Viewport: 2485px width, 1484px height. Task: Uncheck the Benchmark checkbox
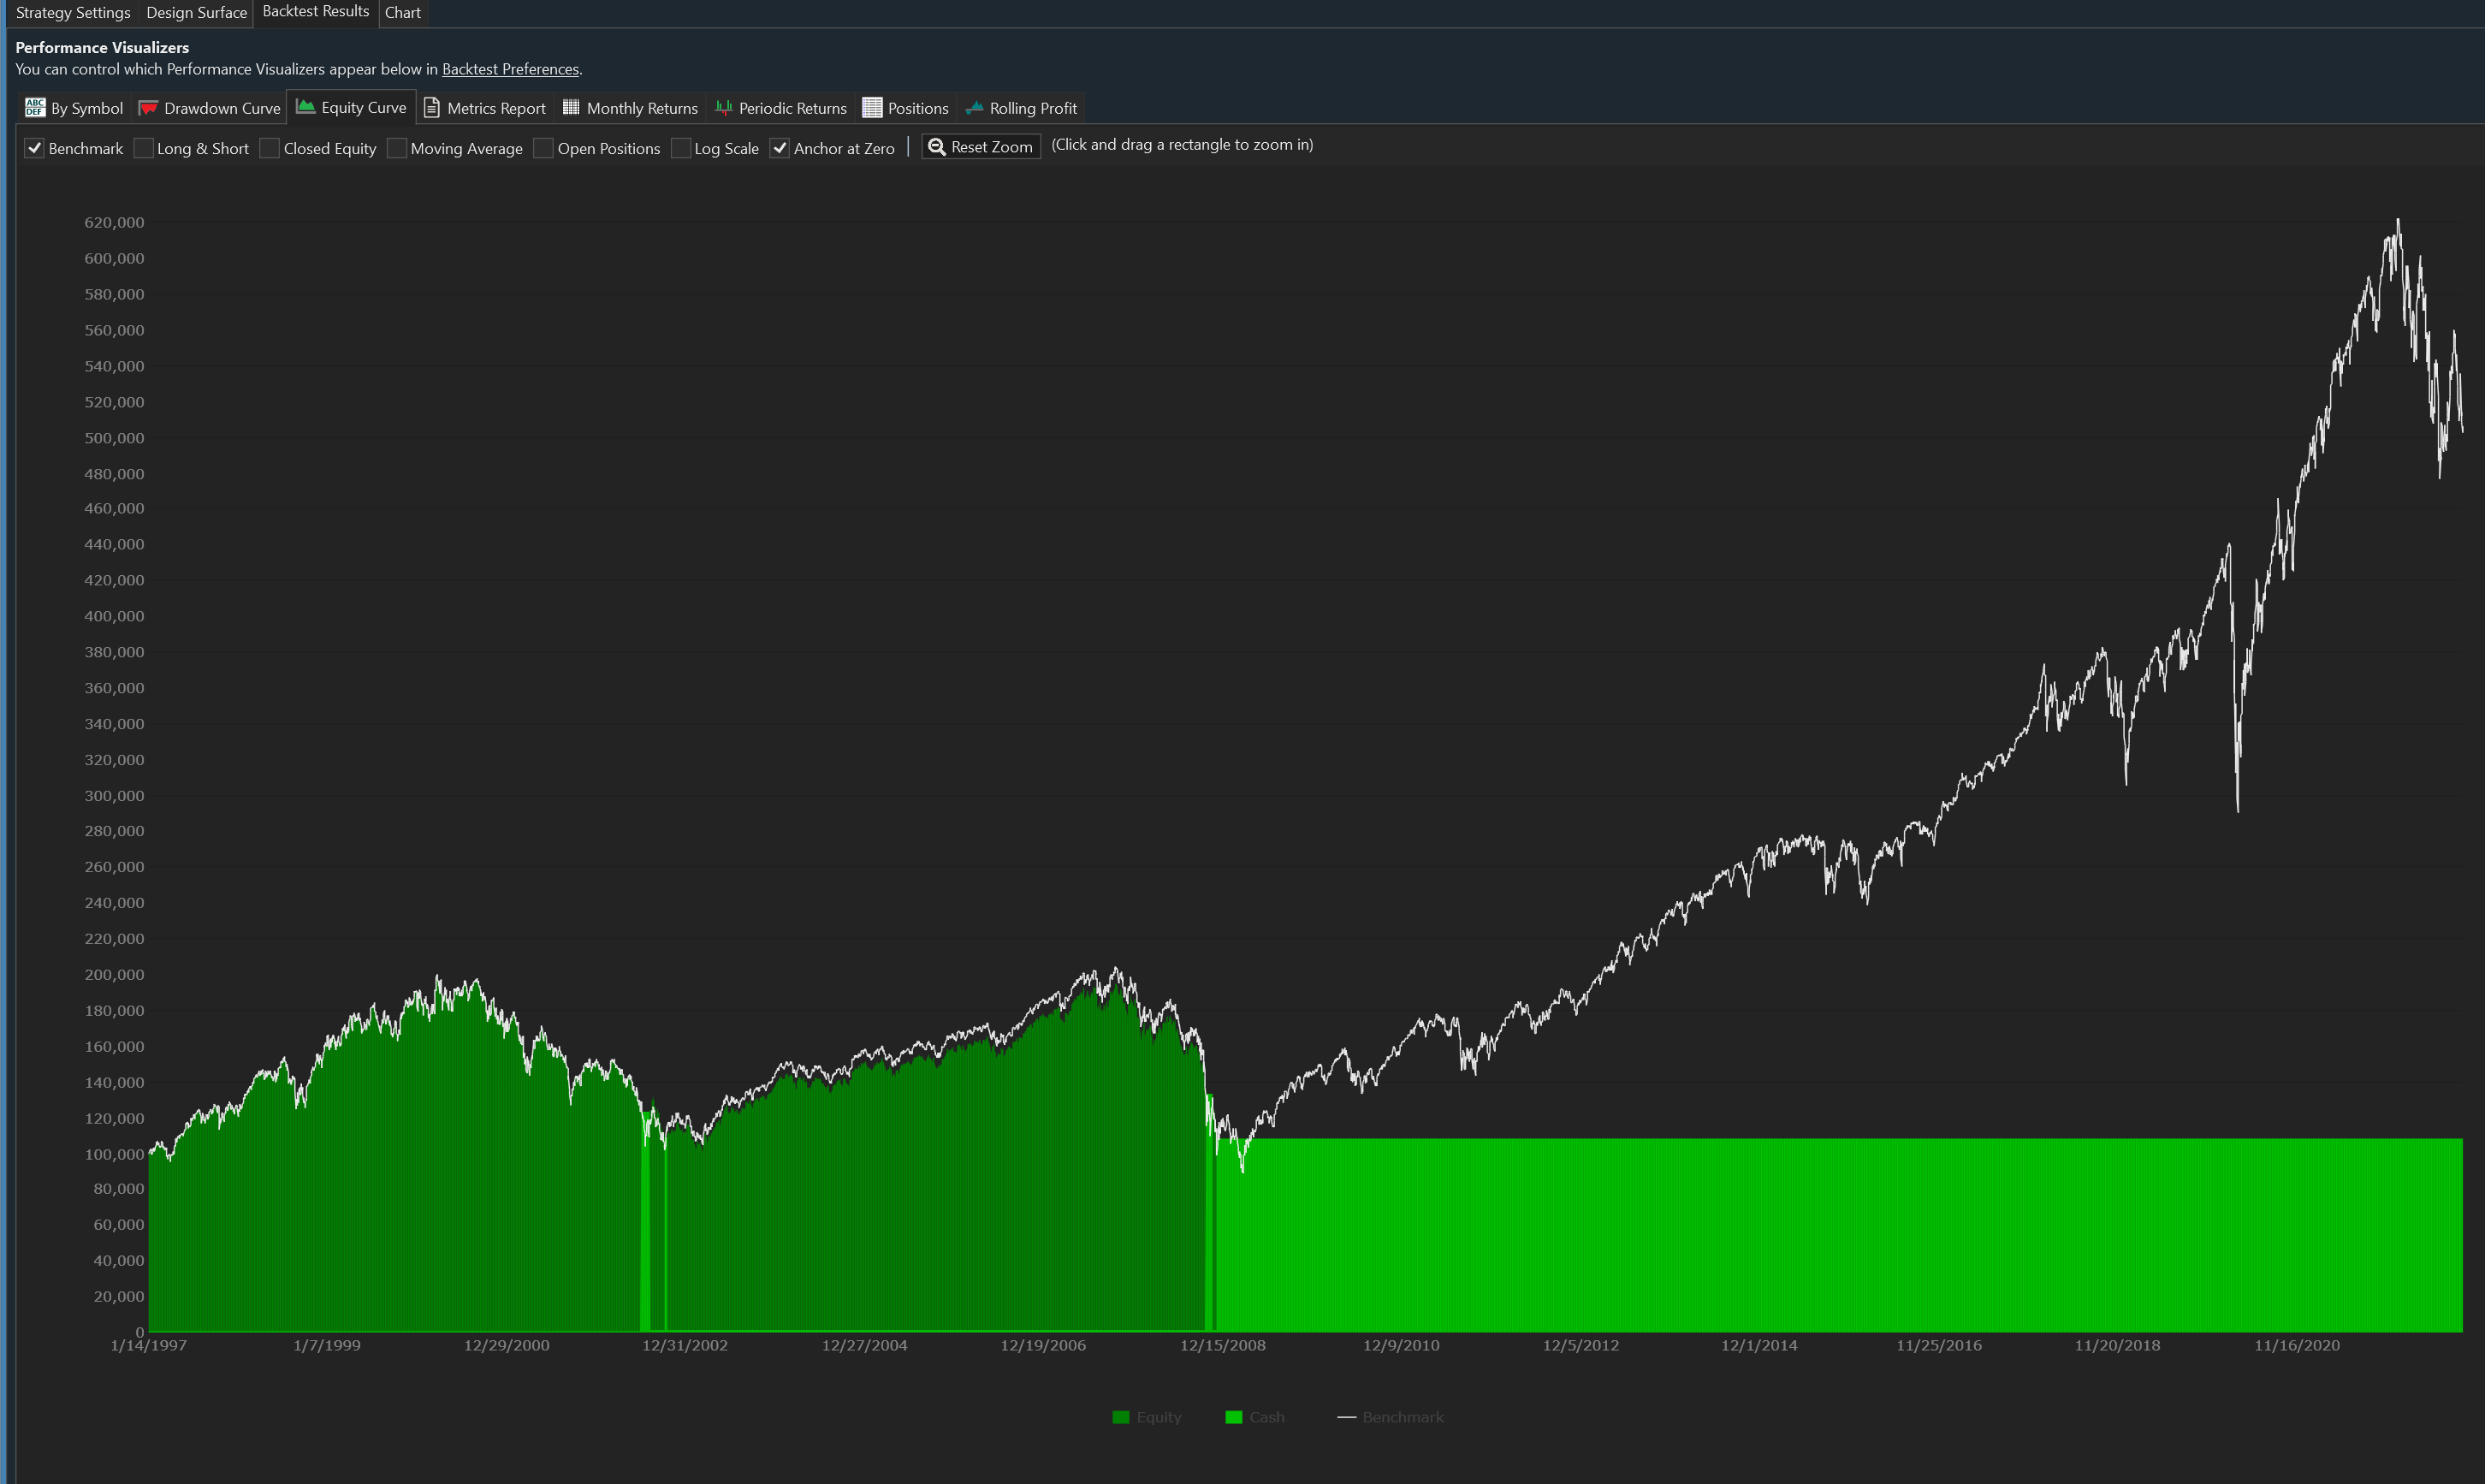35,148
